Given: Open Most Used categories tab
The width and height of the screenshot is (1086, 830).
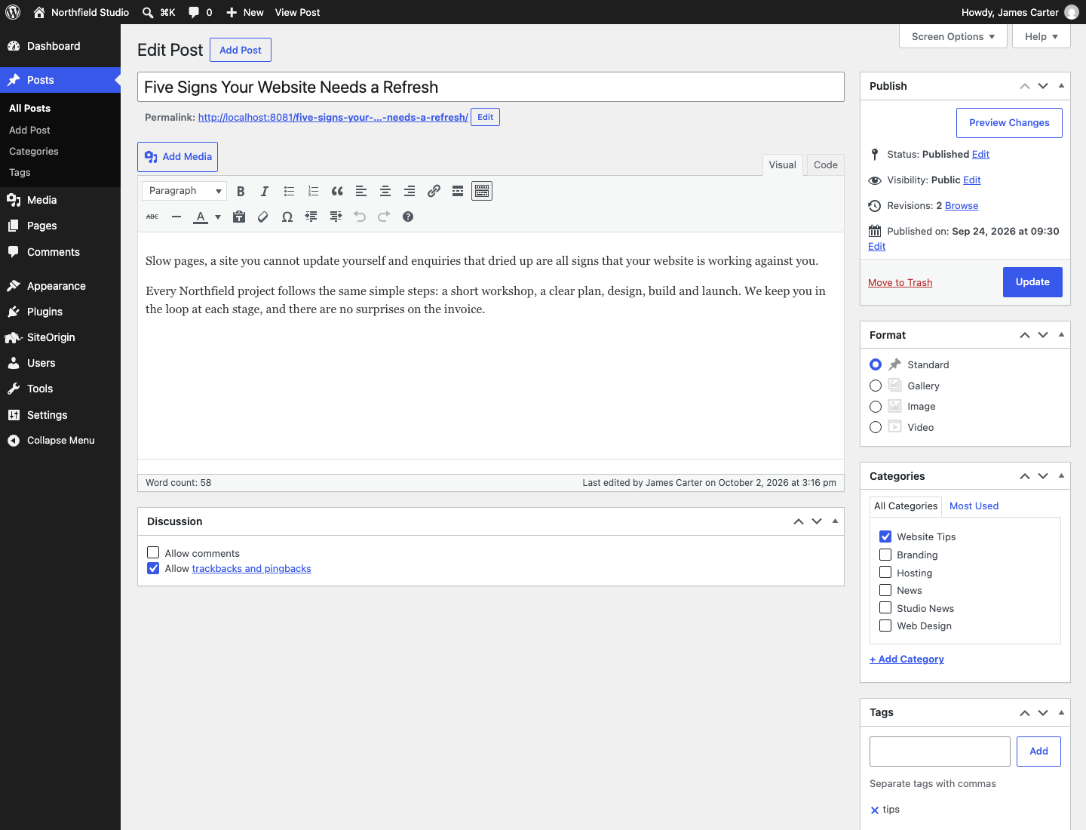Looking at the screenshot, I should pos(974,506).
